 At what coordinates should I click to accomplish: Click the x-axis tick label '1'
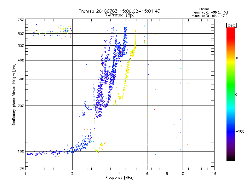coord(25,174)
